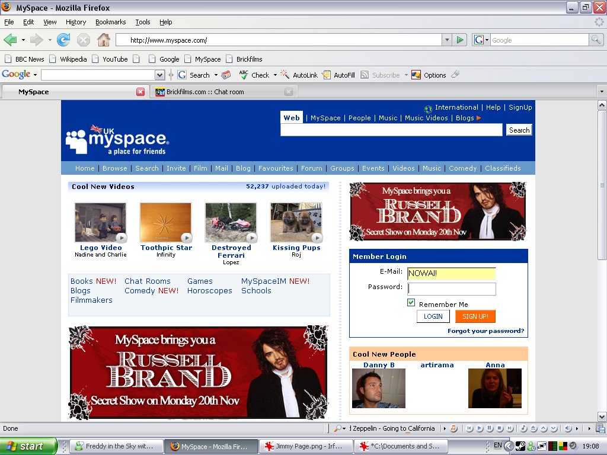607x455 pixels.
Task: Skip to previous track in status bar player
Action: point(469,428)
